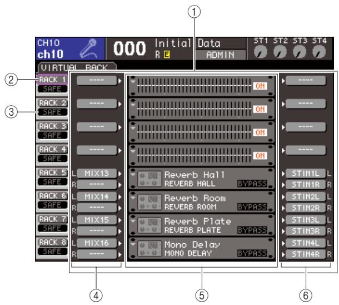Toggle SAFE for RACK 8
Screen dimensions: 339x305
click(x=52, y=252)
